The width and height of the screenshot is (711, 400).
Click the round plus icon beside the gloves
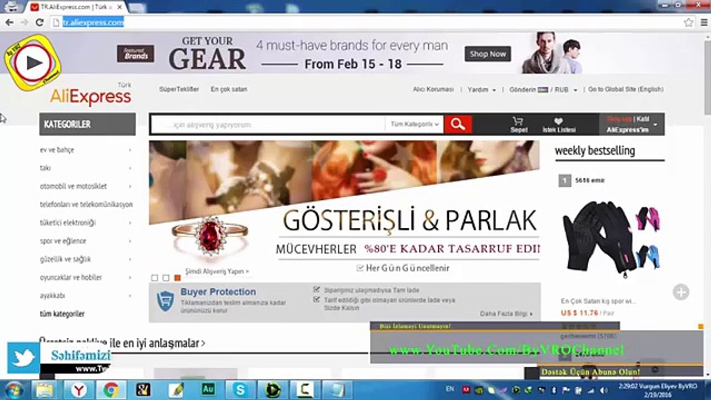point(681,292)
